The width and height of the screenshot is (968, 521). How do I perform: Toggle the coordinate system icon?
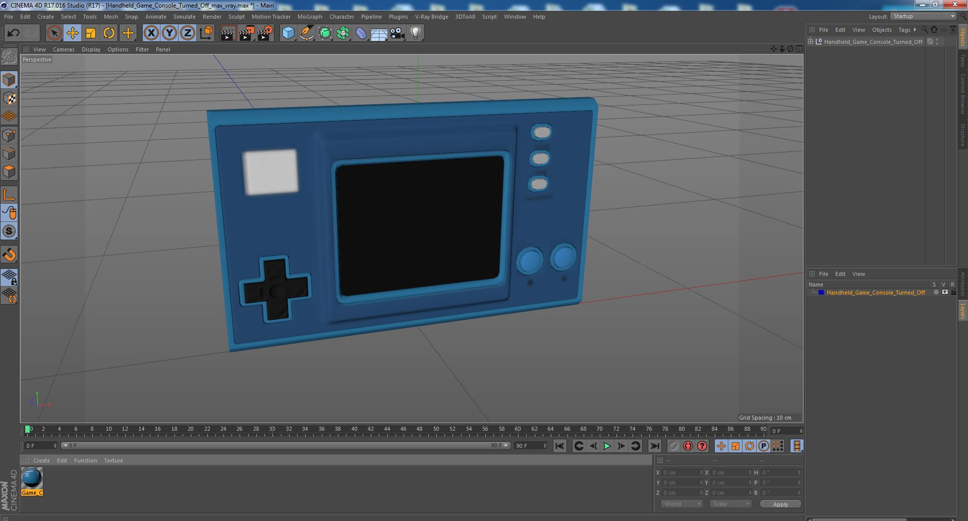click(x=206, y=33)
